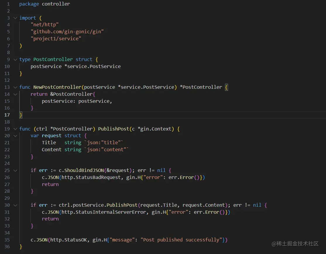Click request.Title argument on line 30

click(159, 205)
